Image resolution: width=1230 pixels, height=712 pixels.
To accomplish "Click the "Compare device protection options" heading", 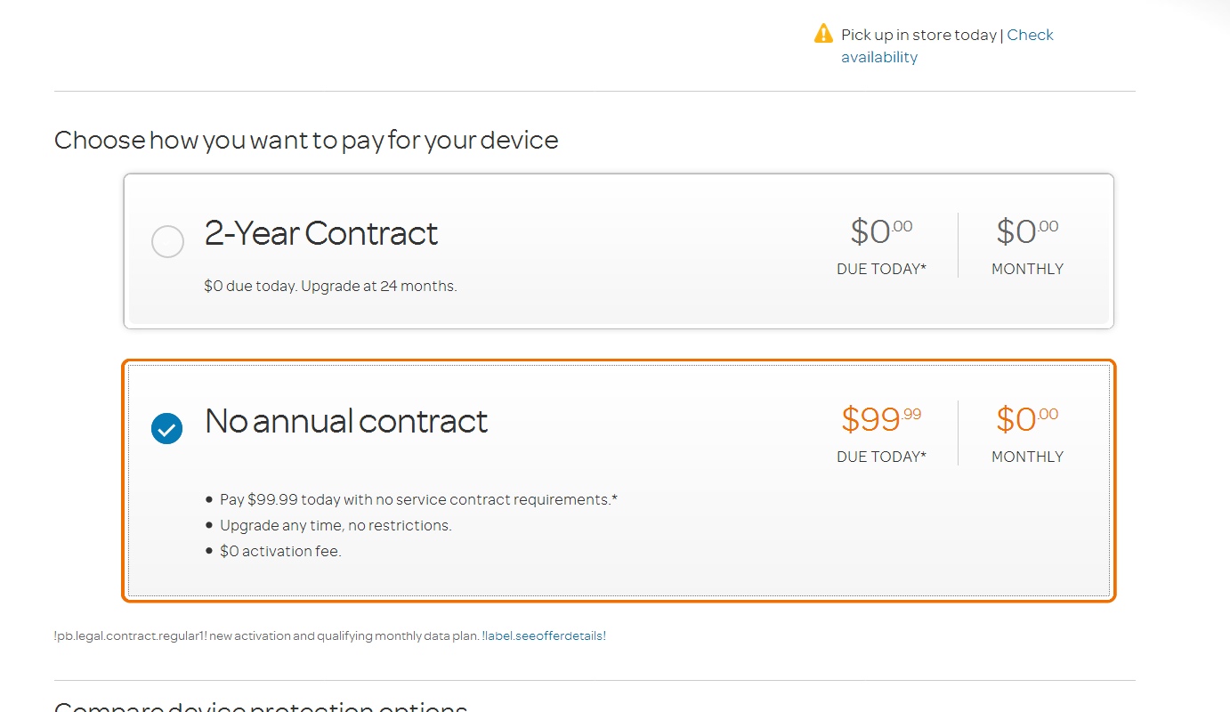I will 261,708.
